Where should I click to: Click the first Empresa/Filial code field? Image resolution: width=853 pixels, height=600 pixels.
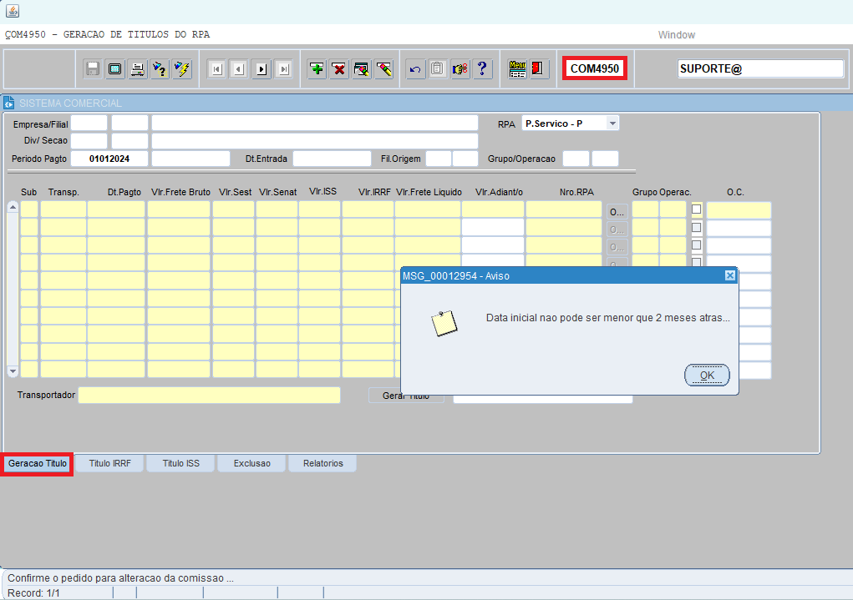pyautogui.click(x=89, y=123)
